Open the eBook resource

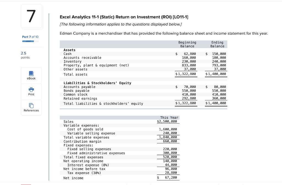(x=31, y=74)
